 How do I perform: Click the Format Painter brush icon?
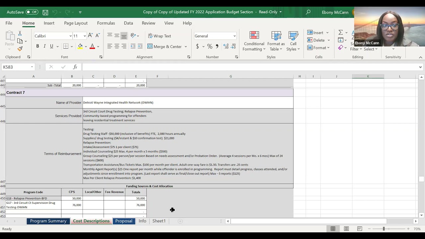click(20, 49)
